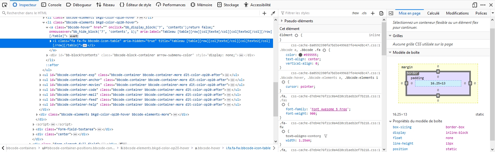The image size is (495, 152).
Task: Click the eyedropper color picker icon
Action: (x=273, y=13)
